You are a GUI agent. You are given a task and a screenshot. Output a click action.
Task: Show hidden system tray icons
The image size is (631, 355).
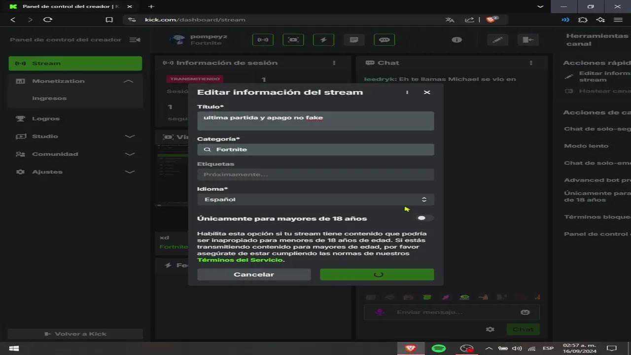click(x=489, y=349)
